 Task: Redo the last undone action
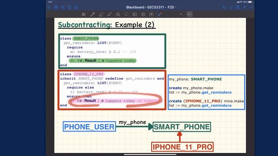pos(231,7)
